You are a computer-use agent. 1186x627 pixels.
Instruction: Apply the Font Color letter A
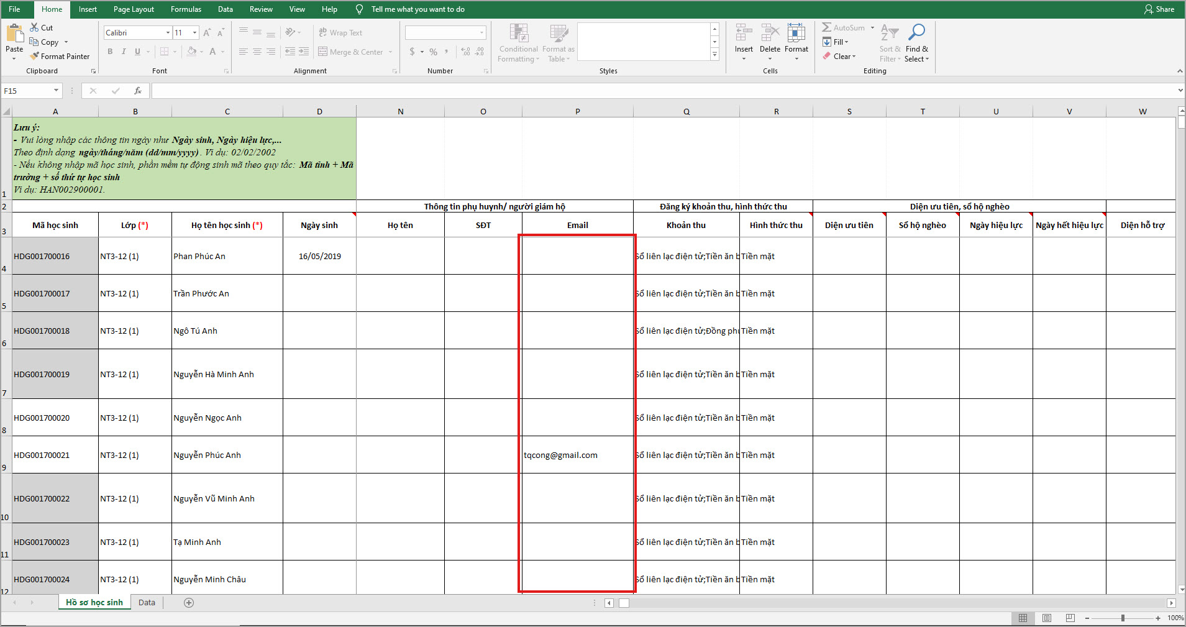(212, 52)
